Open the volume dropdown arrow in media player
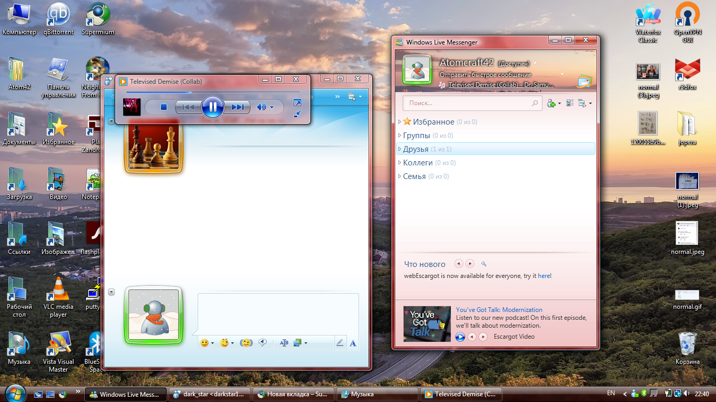 [272, 108]
